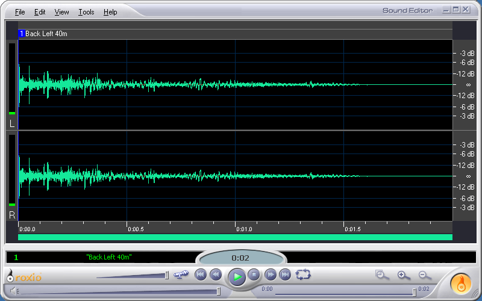Click the green overview bar below the timeline

[x=235, y=237]
